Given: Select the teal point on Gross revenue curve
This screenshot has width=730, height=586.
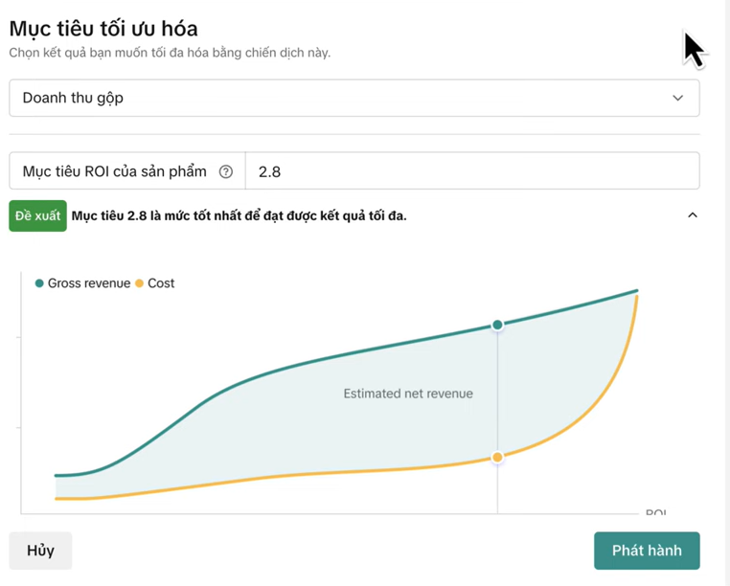Looking at the screenshot, I should click(497, 326).
